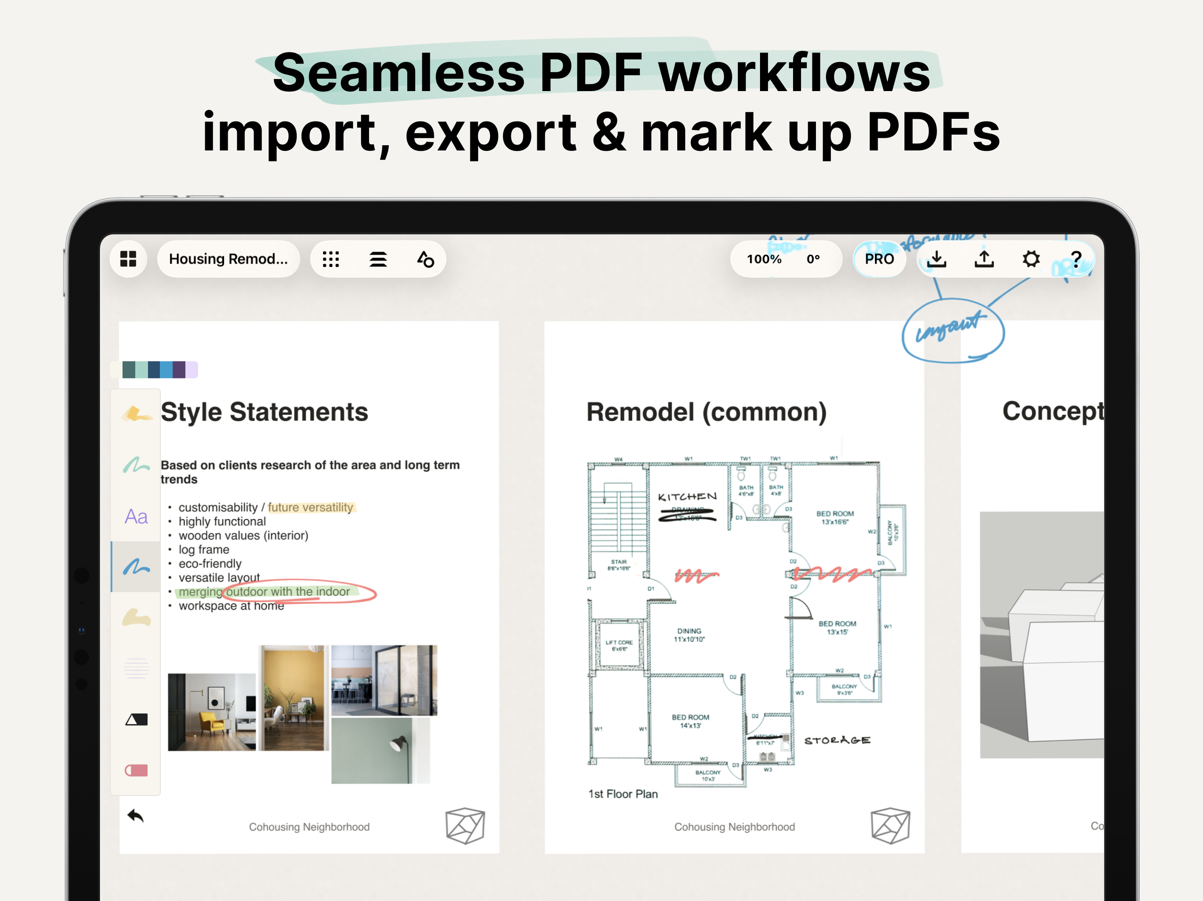This screenshot has height=901, width=1203.
Task: Open the layers stack icon
Action: tap(378, 259)
